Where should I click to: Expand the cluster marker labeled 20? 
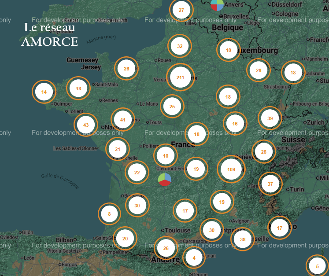tap(125, 239)
